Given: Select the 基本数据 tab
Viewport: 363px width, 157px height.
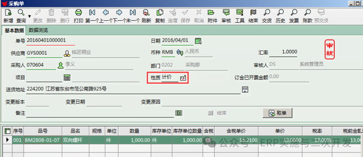Looking at the screenshot, I should point(14,30).
